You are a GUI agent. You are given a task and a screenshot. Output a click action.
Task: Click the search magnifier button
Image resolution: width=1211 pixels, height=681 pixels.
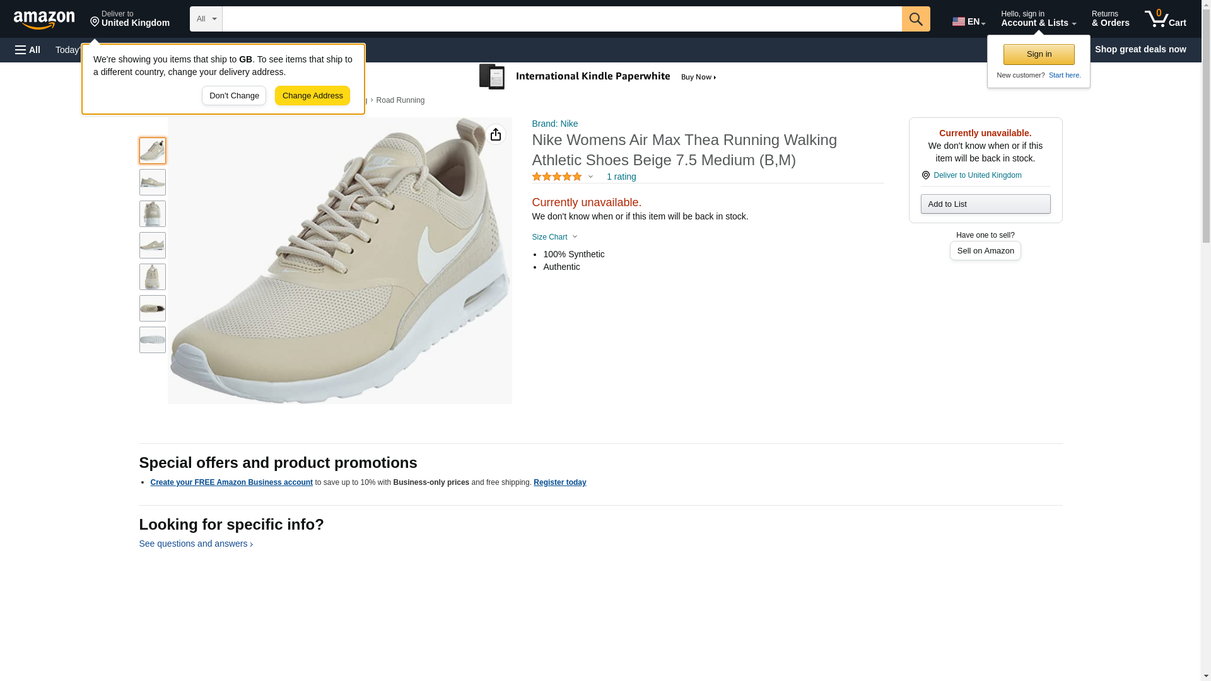point(915,19)
